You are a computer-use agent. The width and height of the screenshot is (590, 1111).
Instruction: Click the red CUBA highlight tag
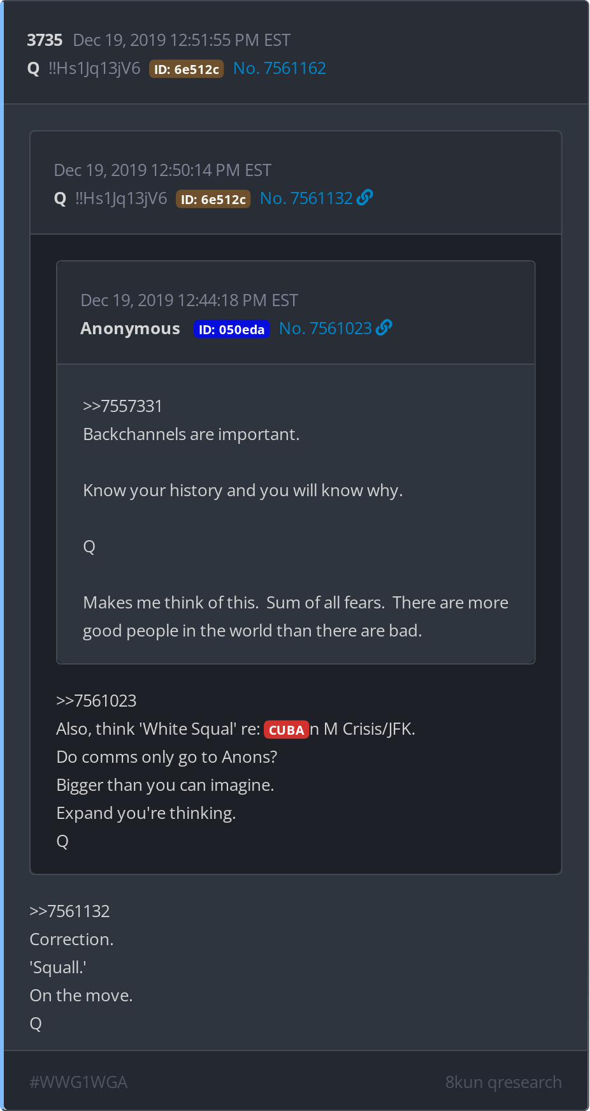point(286,730)
